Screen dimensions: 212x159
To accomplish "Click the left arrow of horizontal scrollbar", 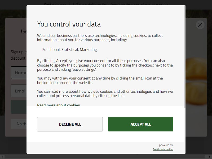I will pyautogui.click(x=2, y=157).
